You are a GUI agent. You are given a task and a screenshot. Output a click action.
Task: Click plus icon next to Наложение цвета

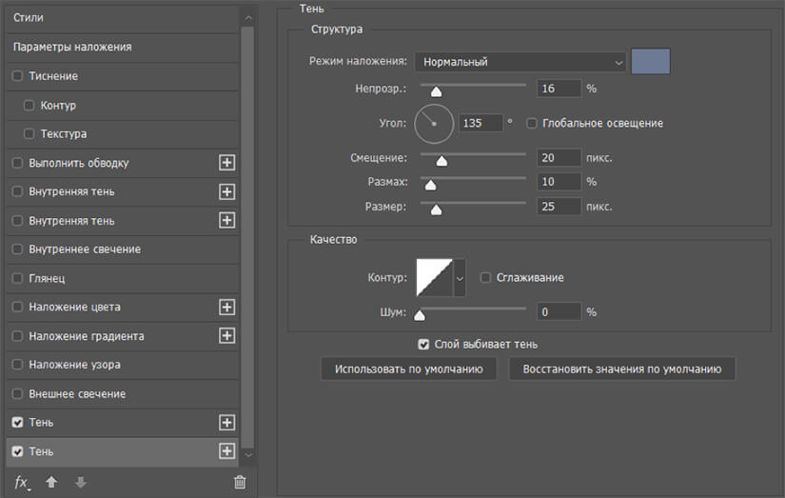226,307
